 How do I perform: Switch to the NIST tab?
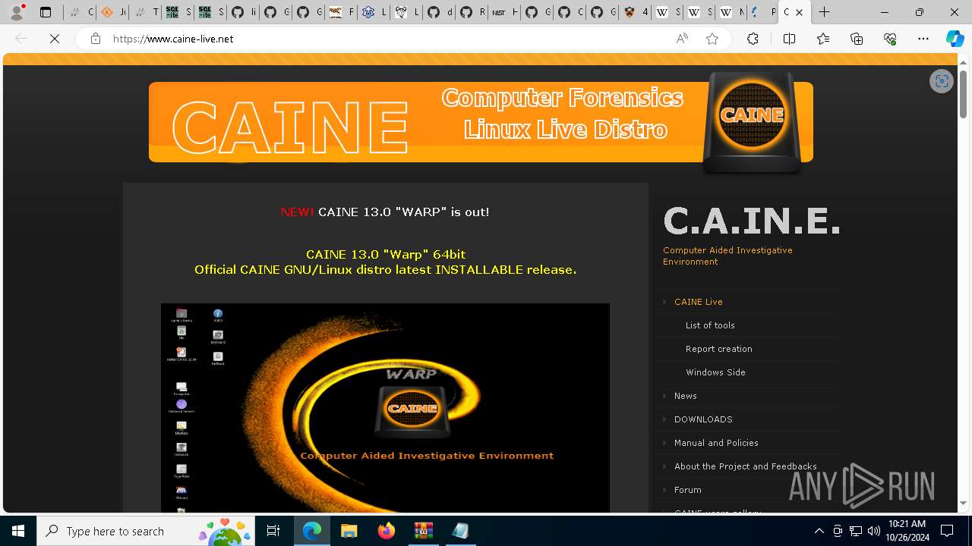(x=503, y=12)
